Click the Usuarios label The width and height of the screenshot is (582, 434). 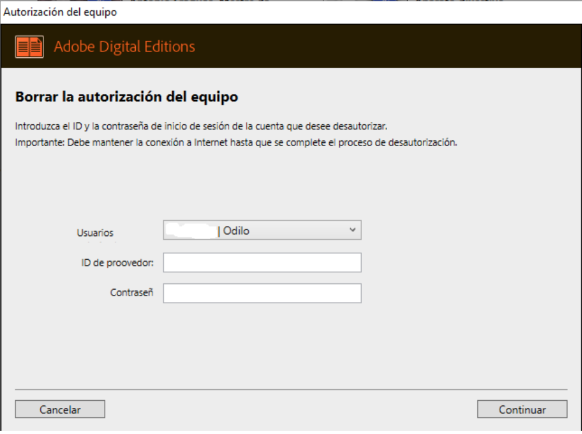[x=95, y=233]
